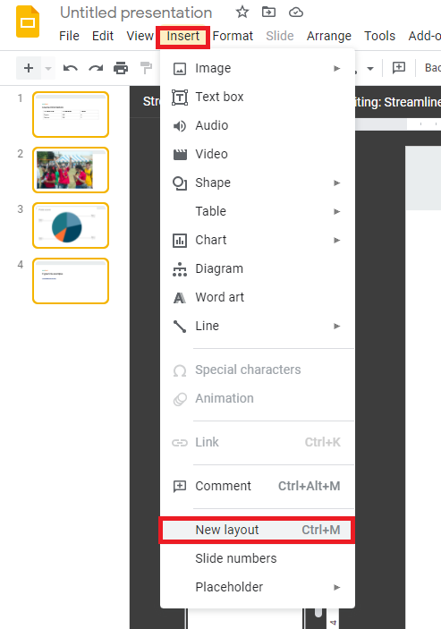441x629 pixels.
Task: Add a new slide with plus button
Action: click(29, 68)
